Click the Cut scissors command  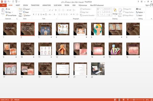pos(8,9)
